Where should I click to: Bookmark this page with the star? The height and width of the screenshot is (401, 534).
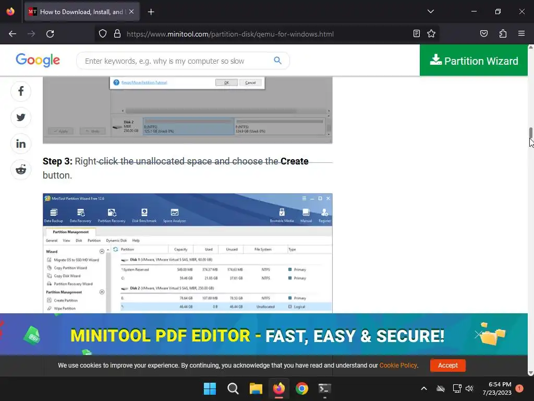click(x=431, y=34)
